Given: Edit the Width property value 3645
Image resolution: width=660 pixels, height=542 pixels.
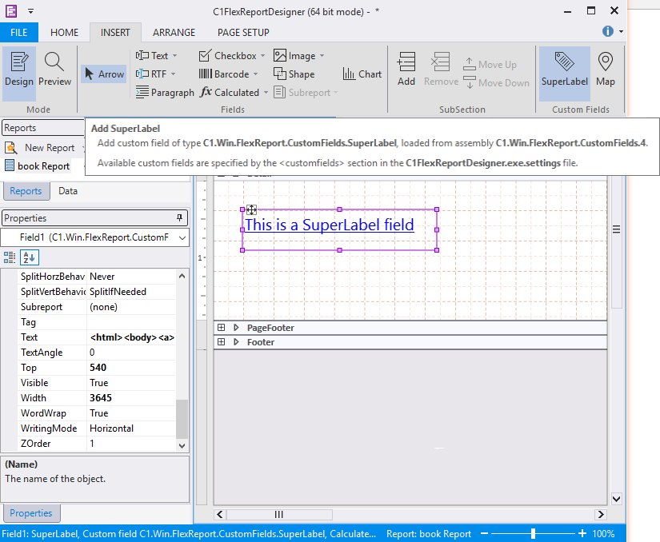Looking at the screenshot, I should pyautogui.click(x=131, y=398).
